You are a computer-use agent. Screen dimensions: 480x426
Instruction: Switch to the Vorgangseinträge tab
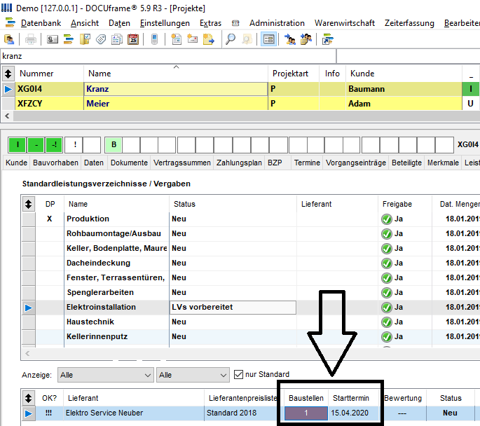click(x=356, y=163)
